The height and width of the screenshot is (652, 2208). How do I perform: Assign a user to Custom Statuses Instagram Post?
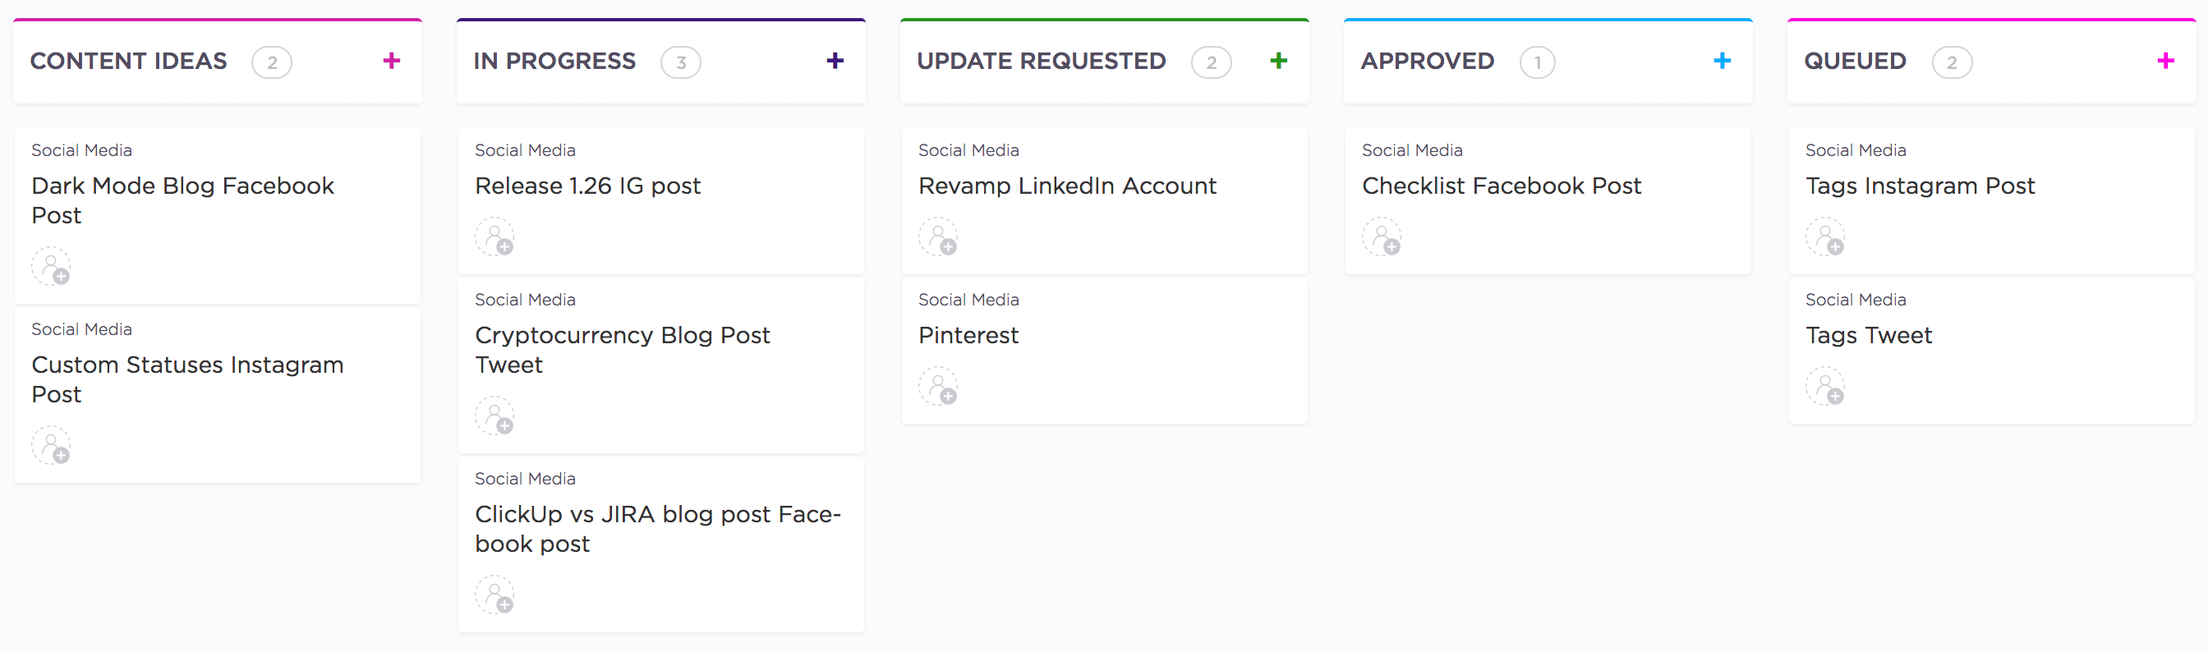[52, 446]
